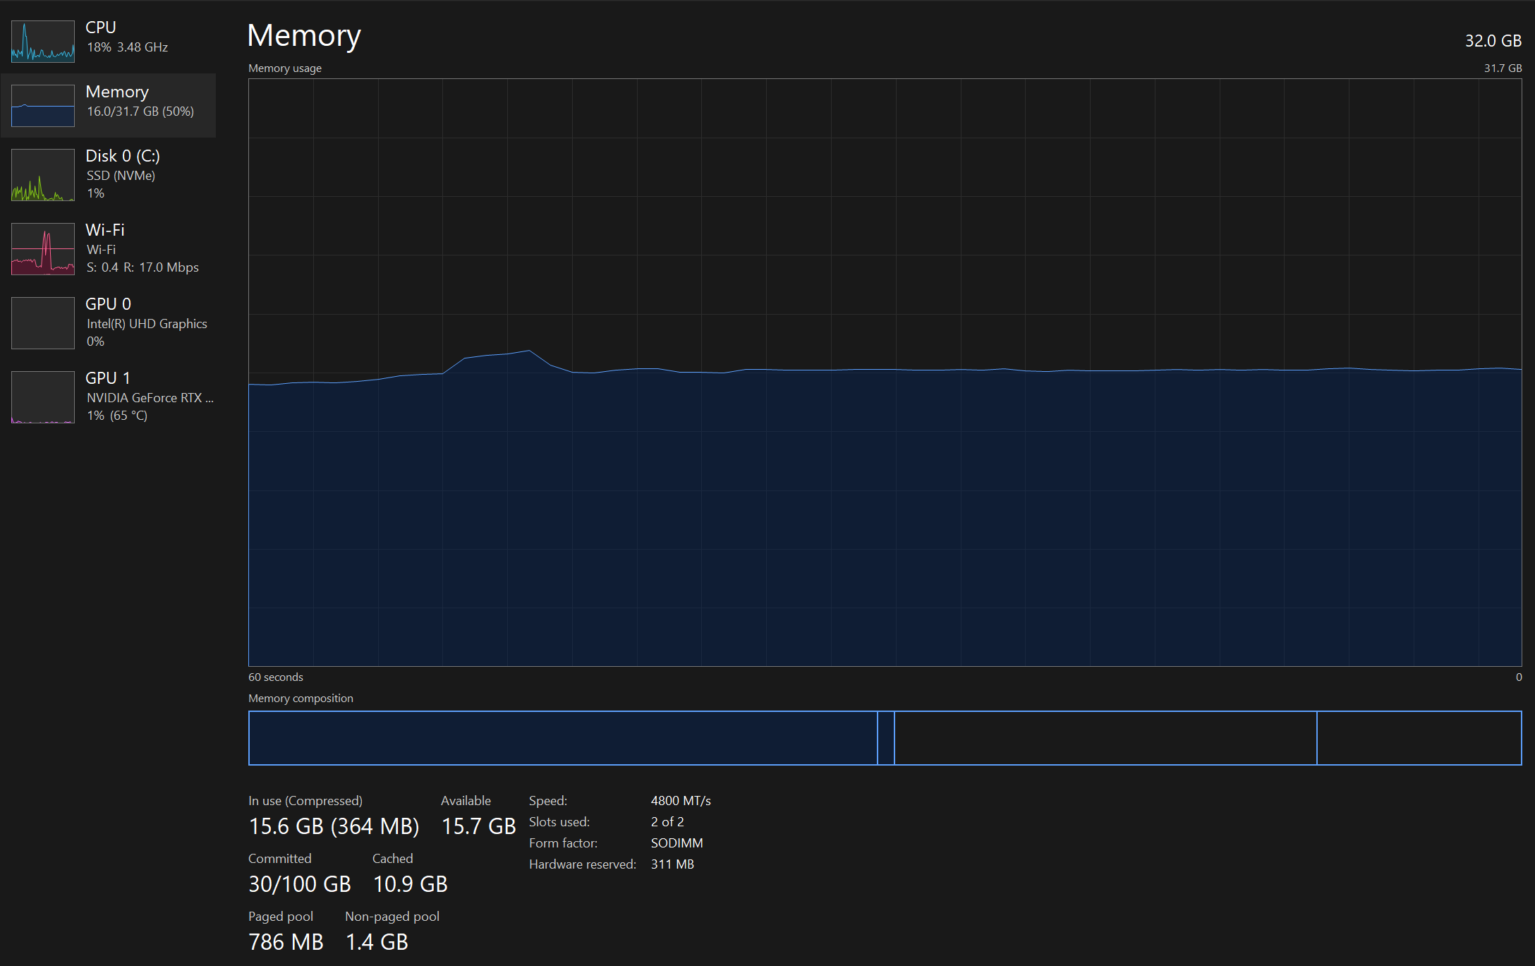The image size is (1535, 966).
Task: Click the Free segment of memory composition
Action: click(x=1419, y=738)
